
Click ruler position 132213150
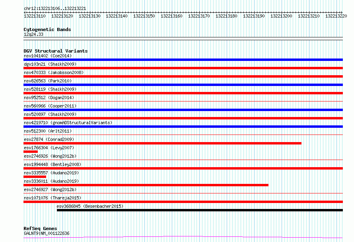pyautogui.click(x=144, y=16)
